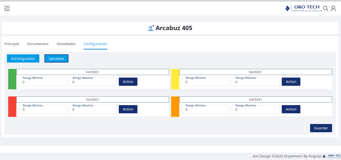This screenshot has height=160, width=341.
Task: Click the Variables button
Action: click(56, 58)
